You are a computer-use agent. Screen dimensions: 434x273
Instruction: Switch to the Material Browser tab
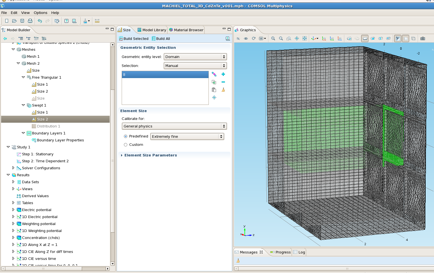coord(186,30)
